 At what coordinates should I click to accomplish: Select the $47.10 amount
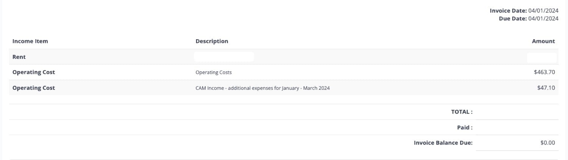[546, 88]
